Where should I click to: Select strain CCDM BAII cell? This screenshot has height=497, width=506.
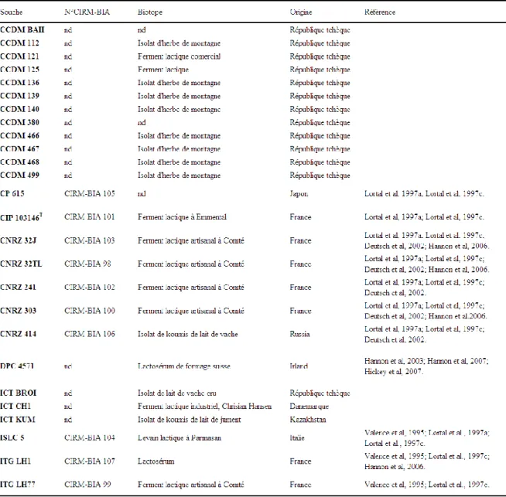click(x=22, y=29)
